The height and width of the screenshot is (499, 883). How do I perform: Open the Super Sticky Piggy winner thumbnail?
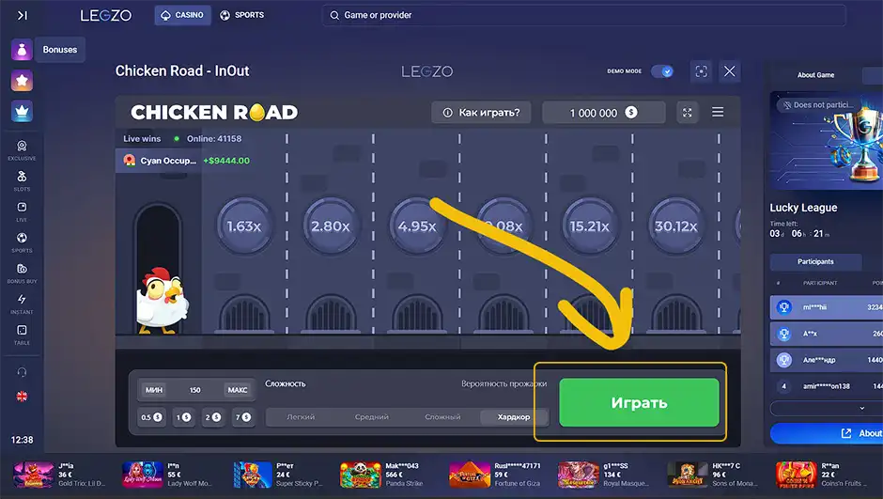[x=253, y=475]
